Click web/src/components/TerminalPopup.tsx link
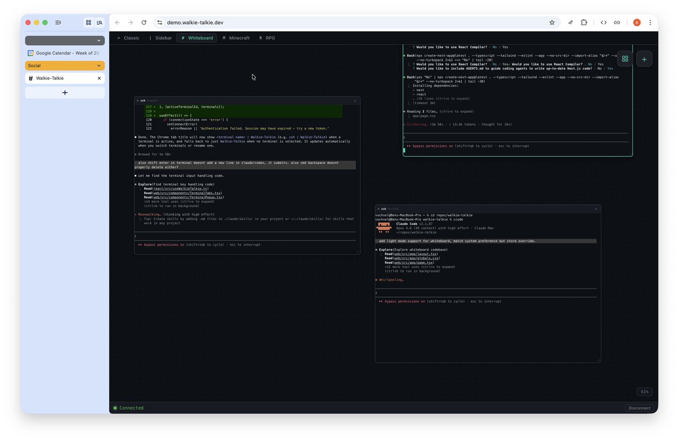Screen dimensions: 679x441 [188, 198]
